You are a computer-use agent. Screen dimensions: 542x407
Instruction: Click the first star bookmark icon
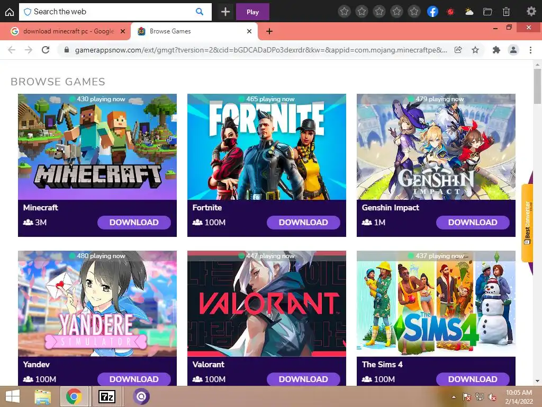pyautogui.click(x=344, y=12)
